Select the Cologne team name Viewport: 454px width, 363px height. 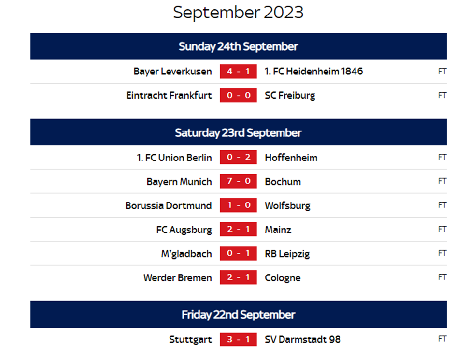283,278
